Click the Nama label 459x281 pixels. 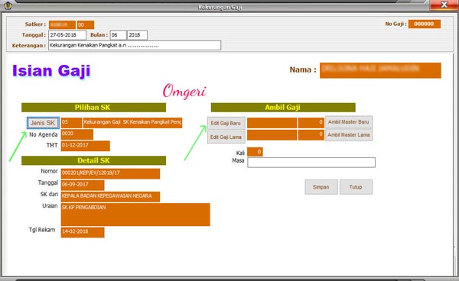pos(303,69)
